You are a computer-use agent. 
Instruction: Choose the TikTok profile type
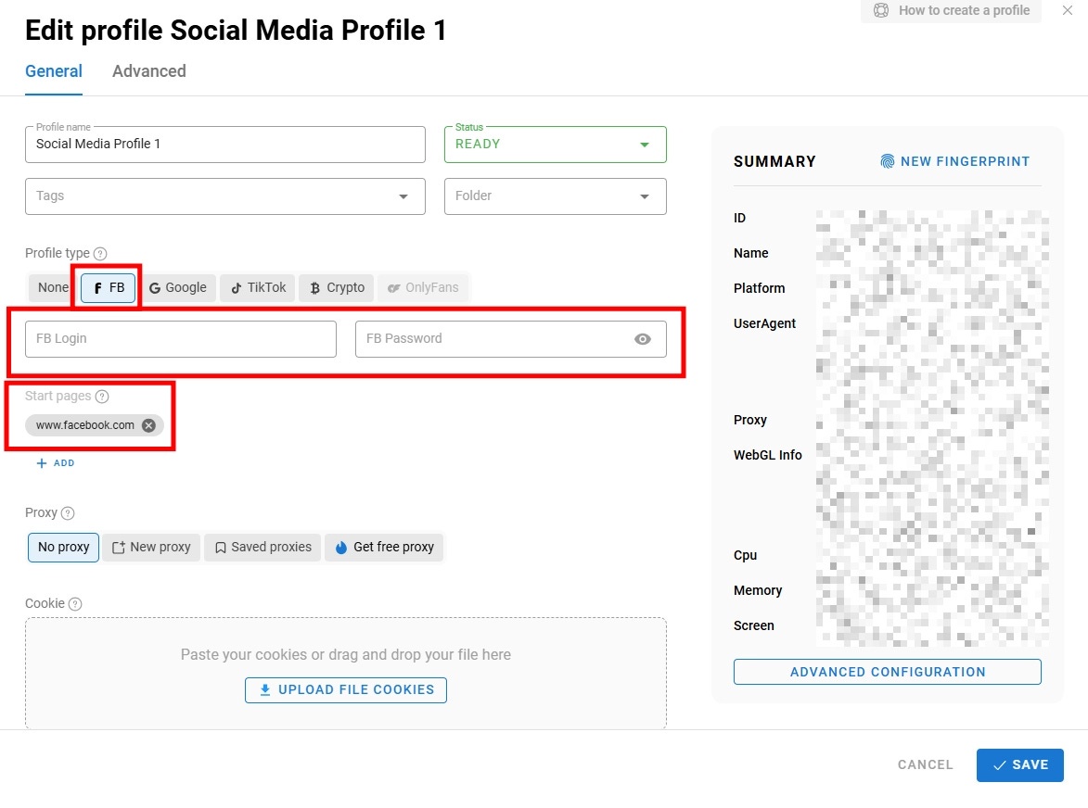click(257, 287)
